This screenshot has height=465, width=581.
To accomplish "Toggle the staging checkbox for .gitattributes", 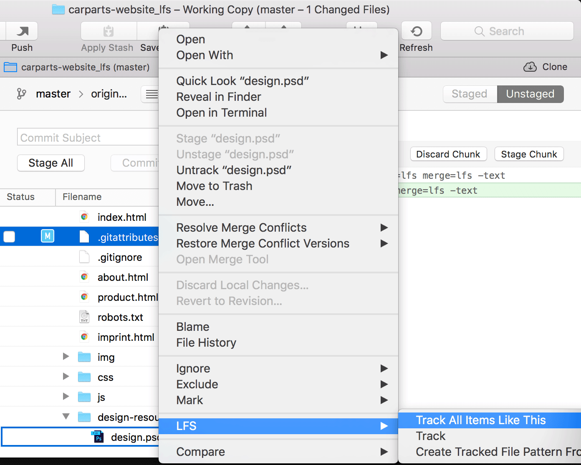I will coord(9,236).
